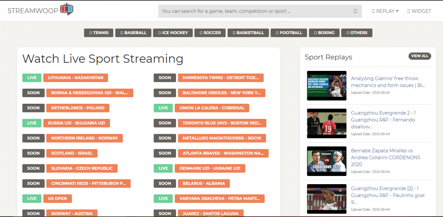443x217 pixels.
Task: Open the US Open live stream
Action: [x=58, y=199]
